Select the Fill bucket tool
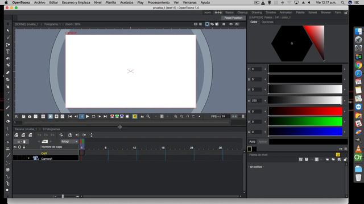Screen dimensions: 364x204 click(x=8, y=58)
